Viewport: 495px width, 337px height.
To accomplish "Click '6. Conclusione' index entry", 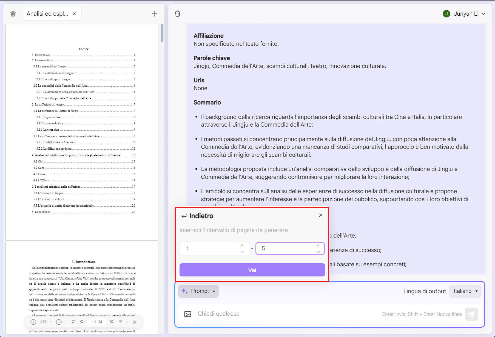I will (83, 212).
